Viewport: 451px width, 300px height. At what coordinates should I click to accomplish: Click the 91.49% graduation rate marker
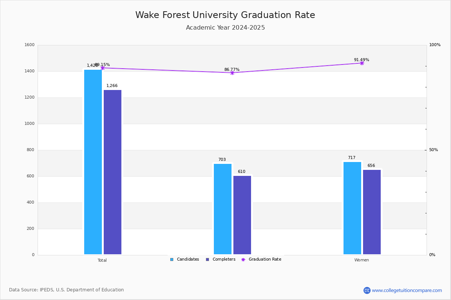pyautogui.click(x=362, y=63)
